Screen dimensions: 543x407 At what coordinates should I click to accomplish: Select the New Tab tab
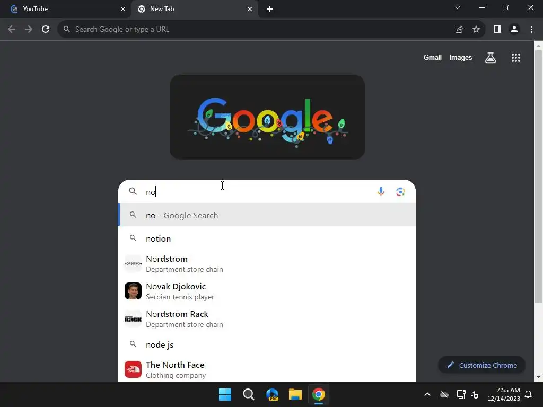click(194, 9)
